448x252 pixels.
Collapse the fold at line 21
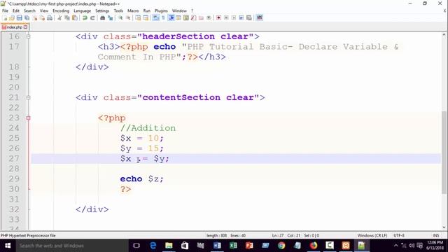(x=28, y=98)
